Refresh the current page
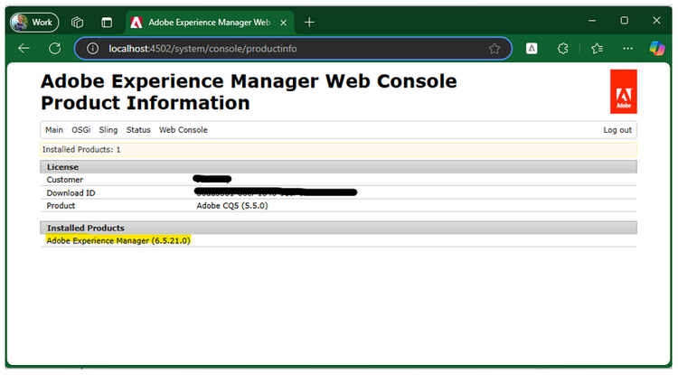This screenshot has height=375, width=678. [55, 49]
